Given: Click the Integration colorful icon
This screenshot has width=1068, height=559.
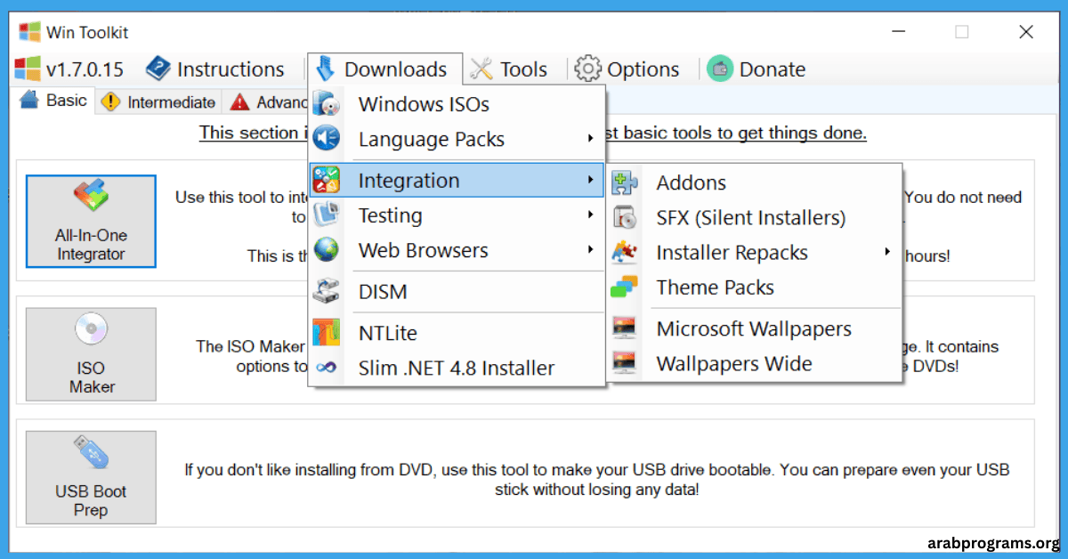Looking at the screenshot, I should tap(327, 180).
